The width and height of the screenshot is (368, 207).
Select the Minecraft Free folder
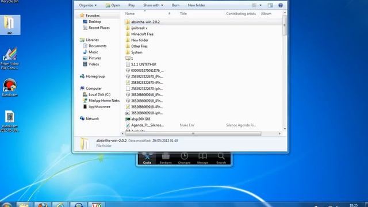tap(142, 34)
